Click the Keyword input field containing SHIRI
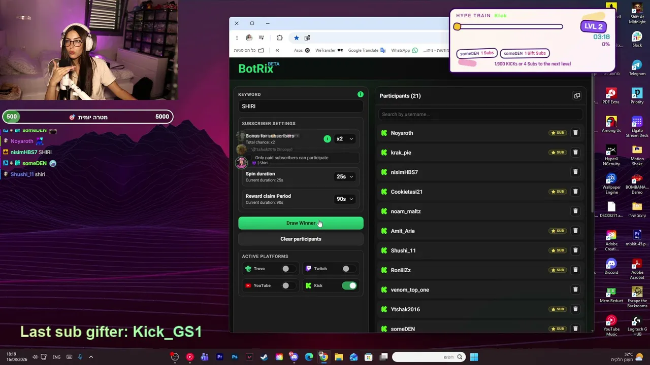 point(301,106)
